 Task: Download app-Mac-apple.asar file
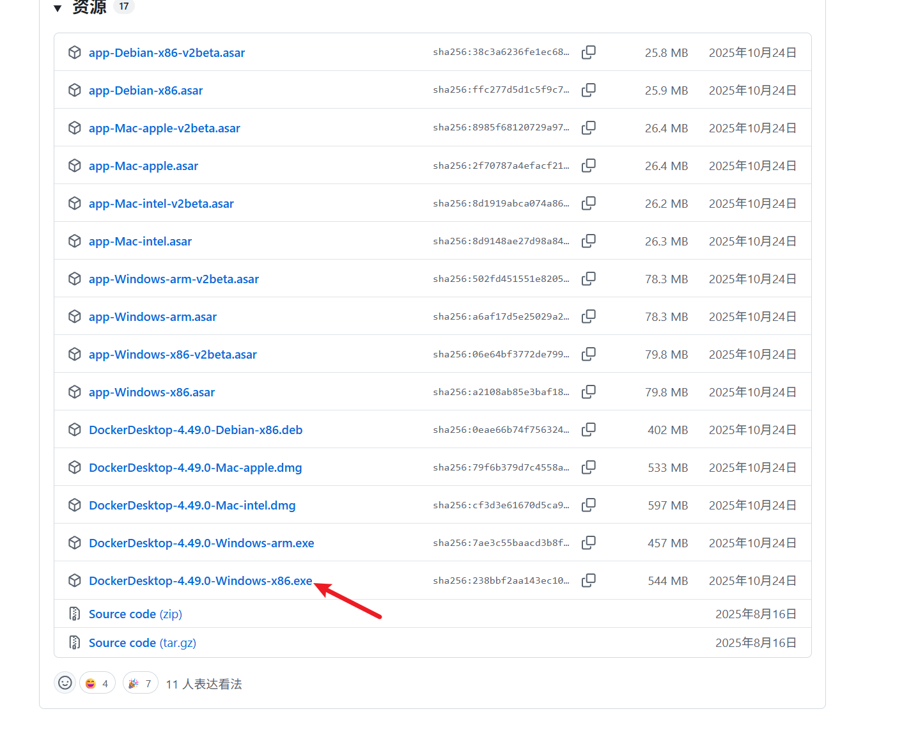(143, 166)
